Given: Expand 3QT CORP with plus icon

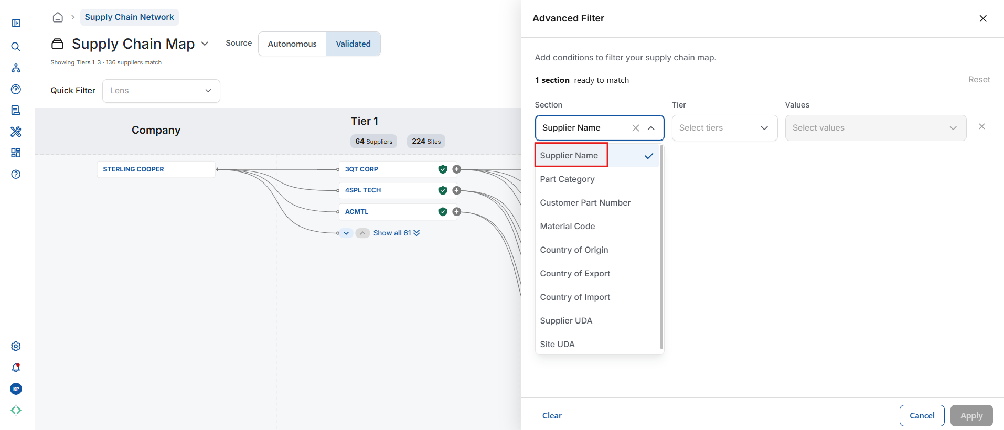Looking at the screenshot, I should 457,169.
